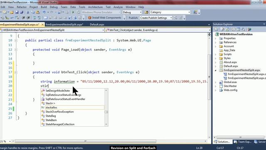Expand the Account folder
The height and width of the screenshot is (150, 266).
[x=216, y=46]
